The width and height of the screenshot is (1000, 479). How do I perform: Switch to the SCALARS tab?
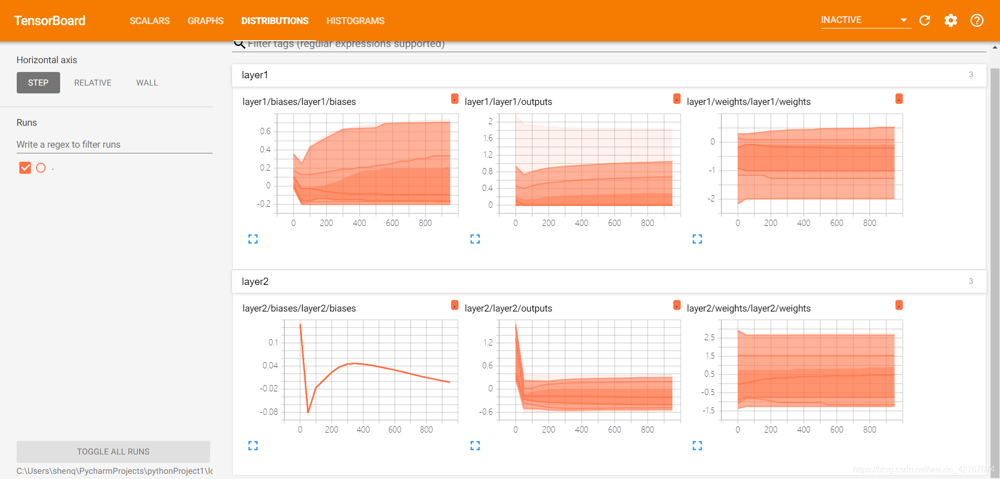150,21
